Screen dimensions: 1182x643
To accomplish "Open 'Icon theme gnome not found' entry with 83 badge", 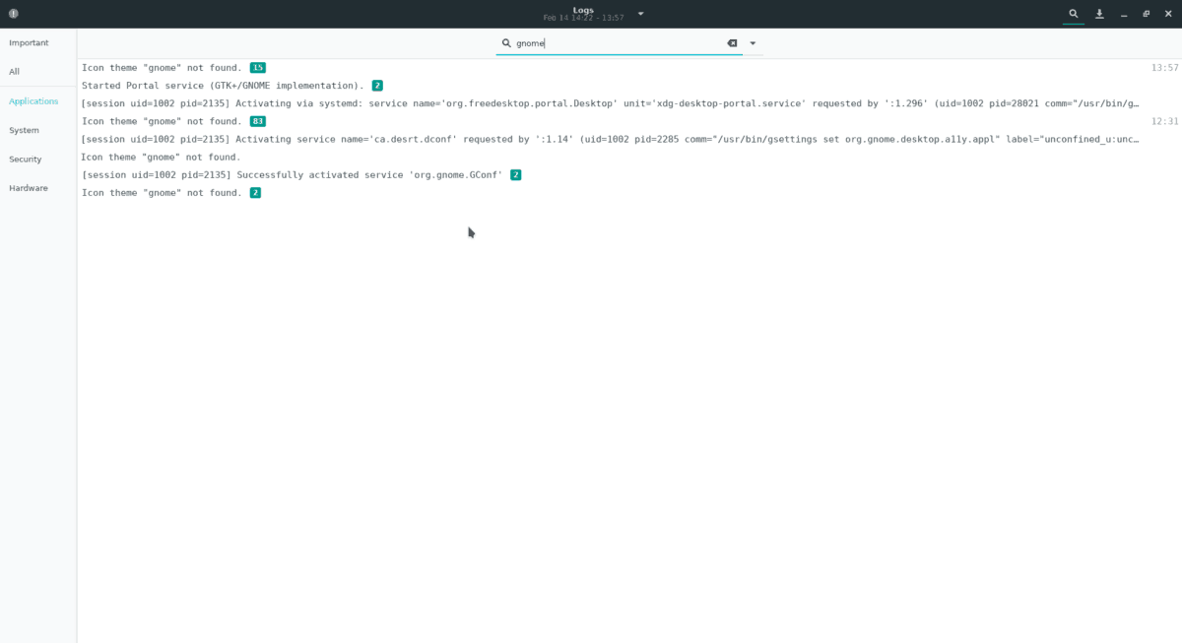I will (x=630, y=121).
